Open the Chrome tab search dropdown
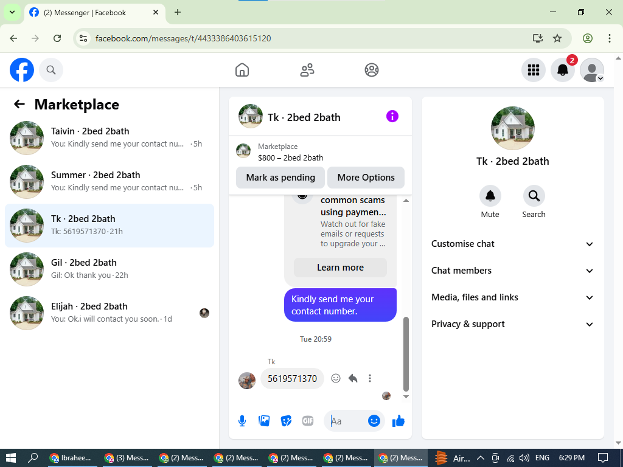 (x=12, y=12)
